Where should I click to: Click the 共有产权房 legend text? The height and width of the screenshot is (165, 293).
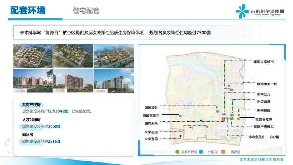tap(189, 152)
